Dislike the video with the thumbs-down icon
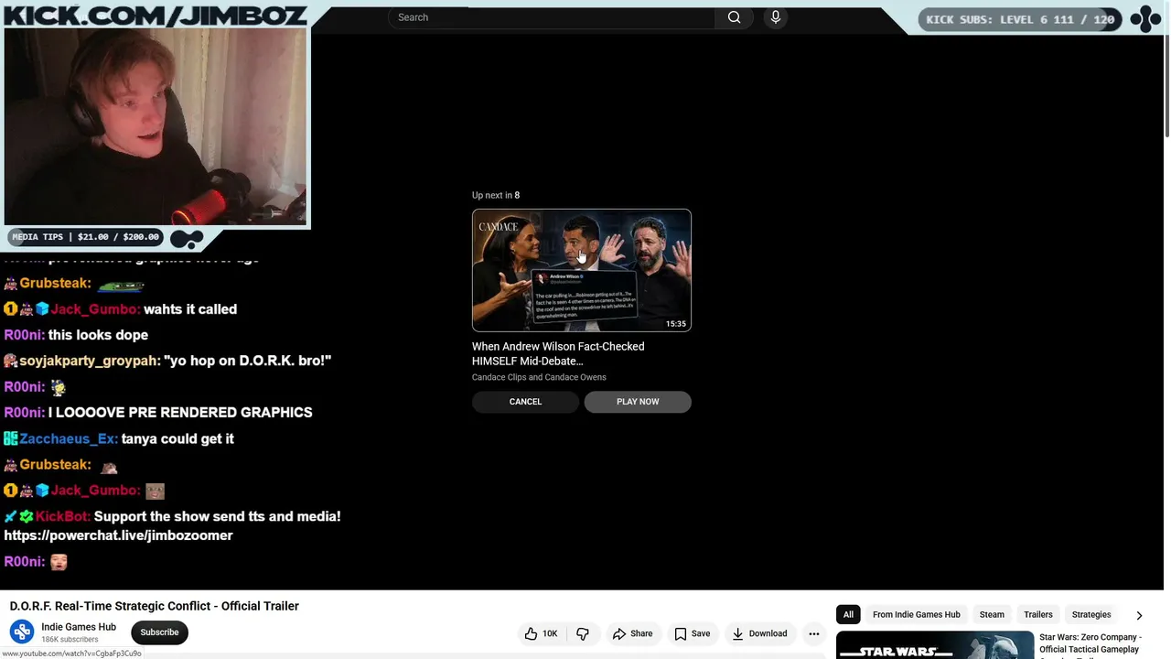This screenshot has height=659, width=1171. point(583,633)
